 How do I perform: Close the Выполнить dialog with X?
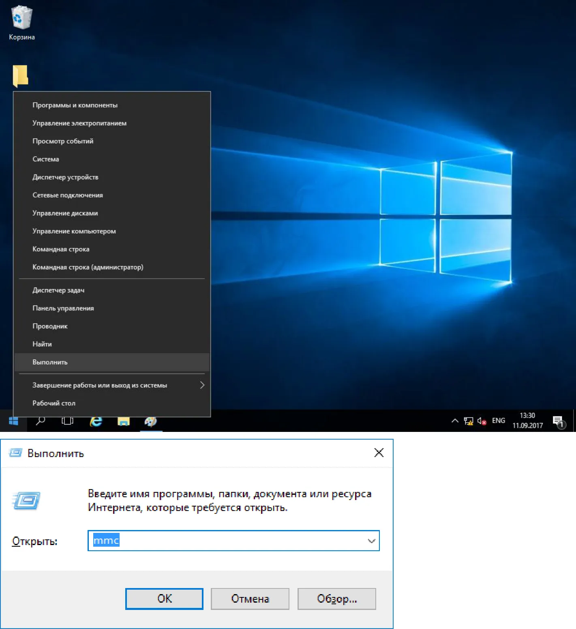(x=379, y=453)
